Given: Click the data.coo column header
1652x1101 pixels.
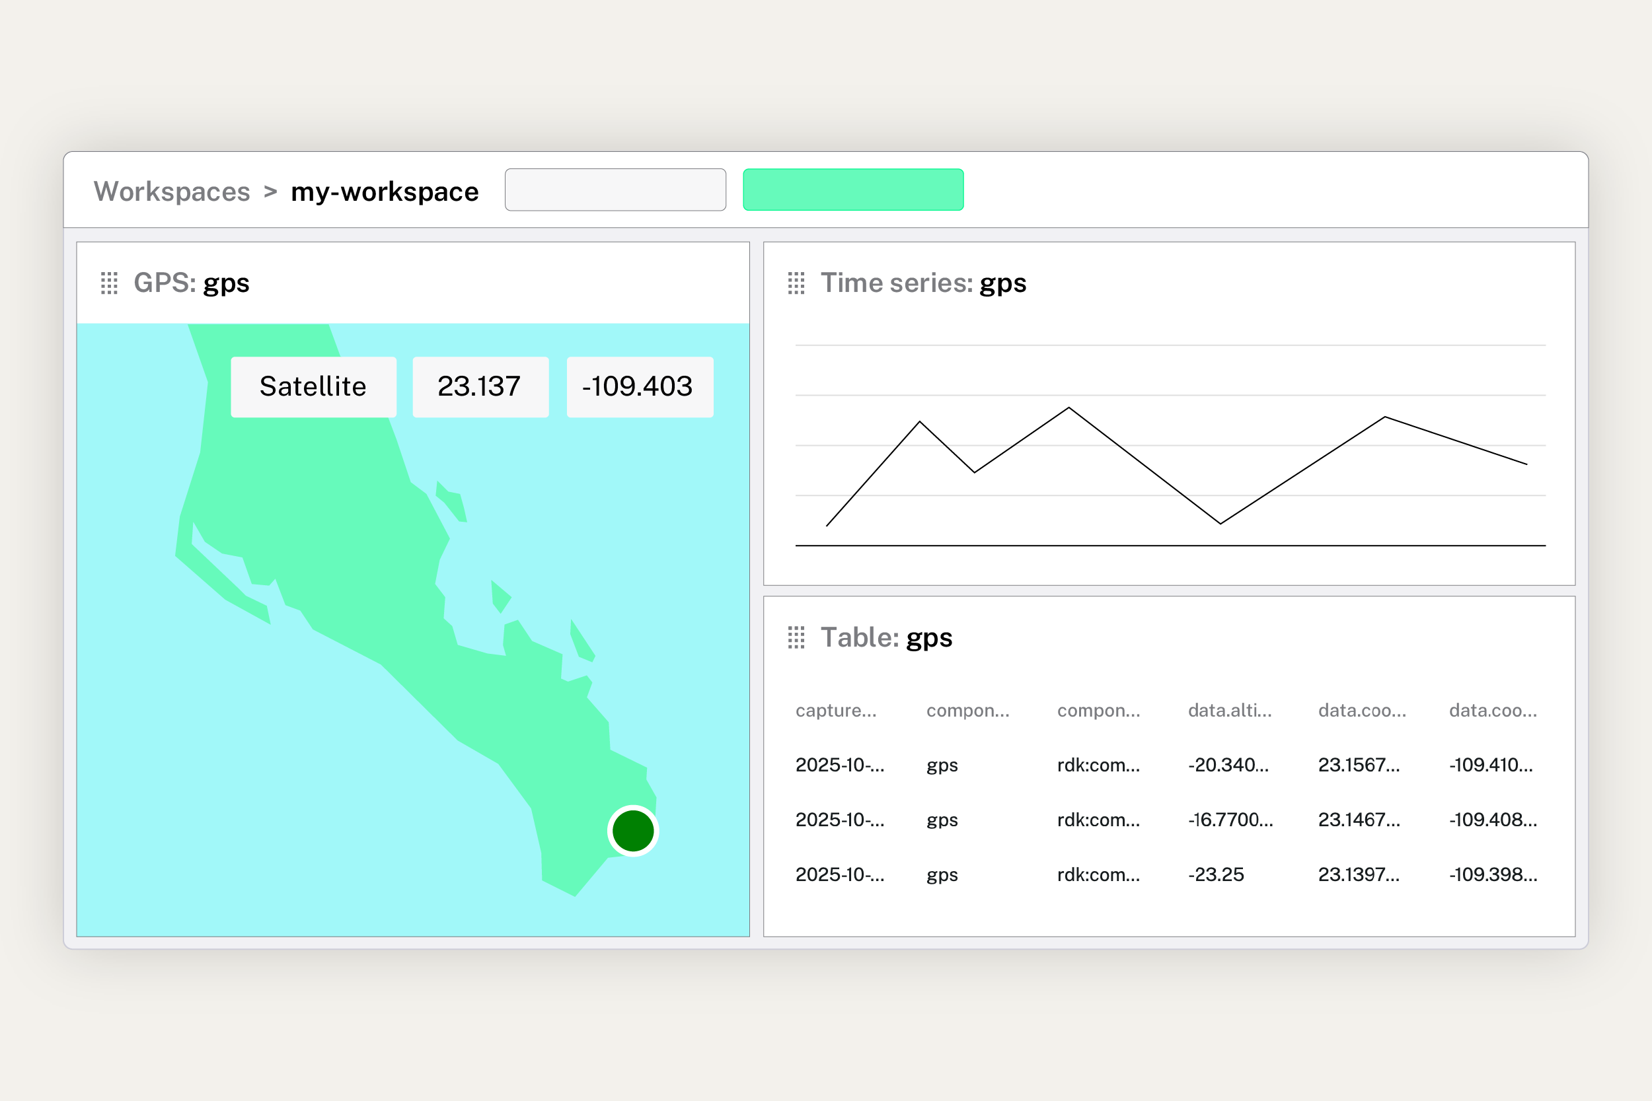Looking at the screenshot, I should (1362, 710).
